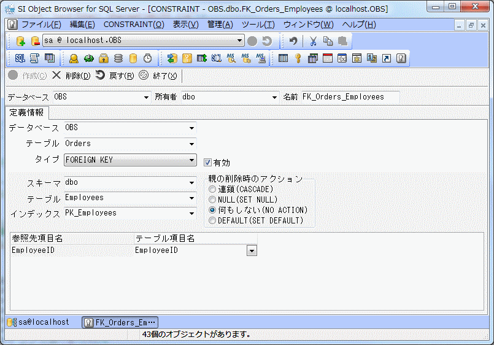Click the clock icon in toolbar
Viewport: 494px width, 345px height.
coord(147,58)
